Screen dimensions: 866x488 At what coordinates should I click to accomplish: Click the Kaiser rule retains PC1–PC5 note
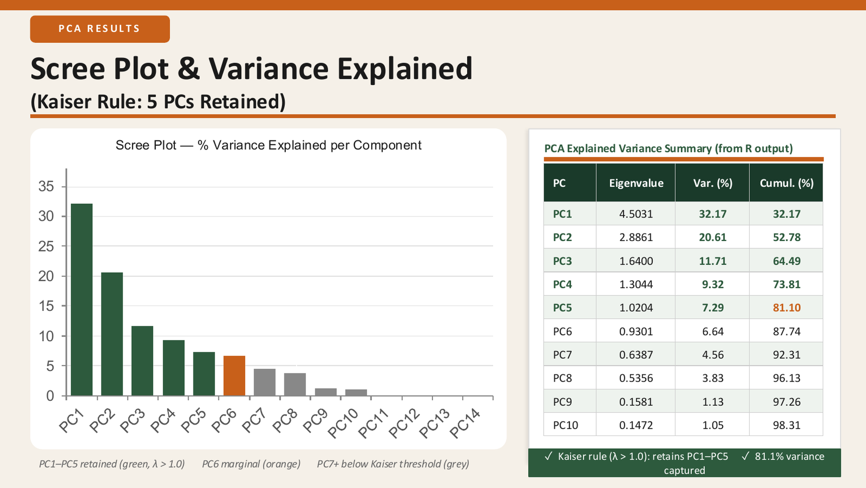click(x=636, y=456)
